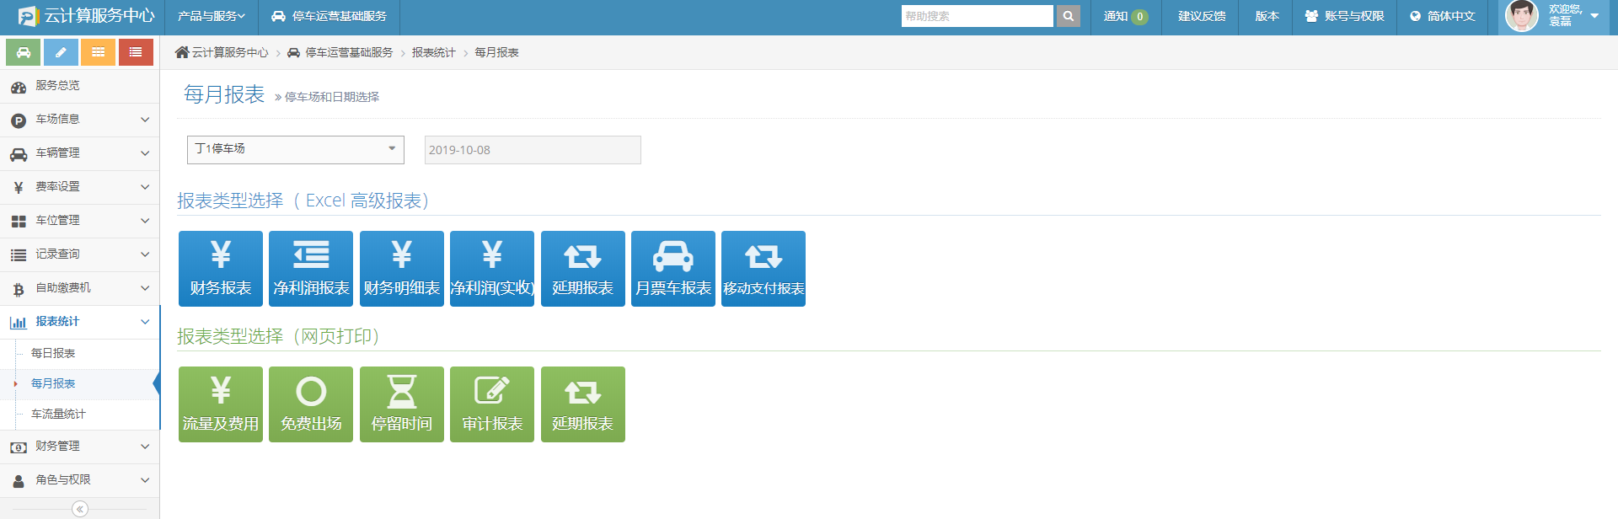Open the 停留时间 hourglass report
The height and width of the screenshot is (519, 1618).
pos(402,404)
